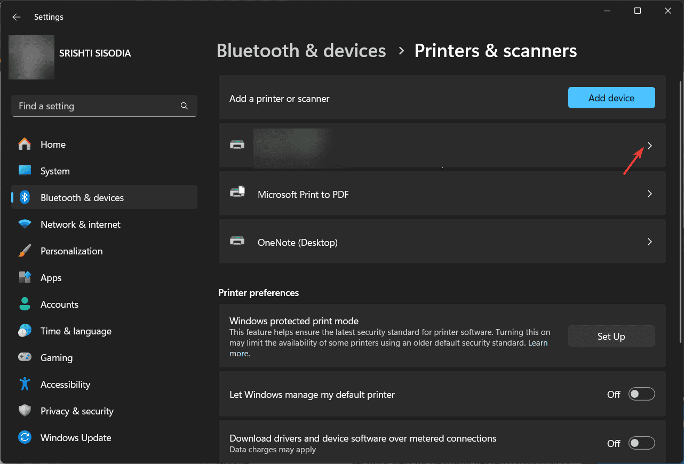Open Privacy & security settings
This screenshot has width=684, height=464.
104,411
